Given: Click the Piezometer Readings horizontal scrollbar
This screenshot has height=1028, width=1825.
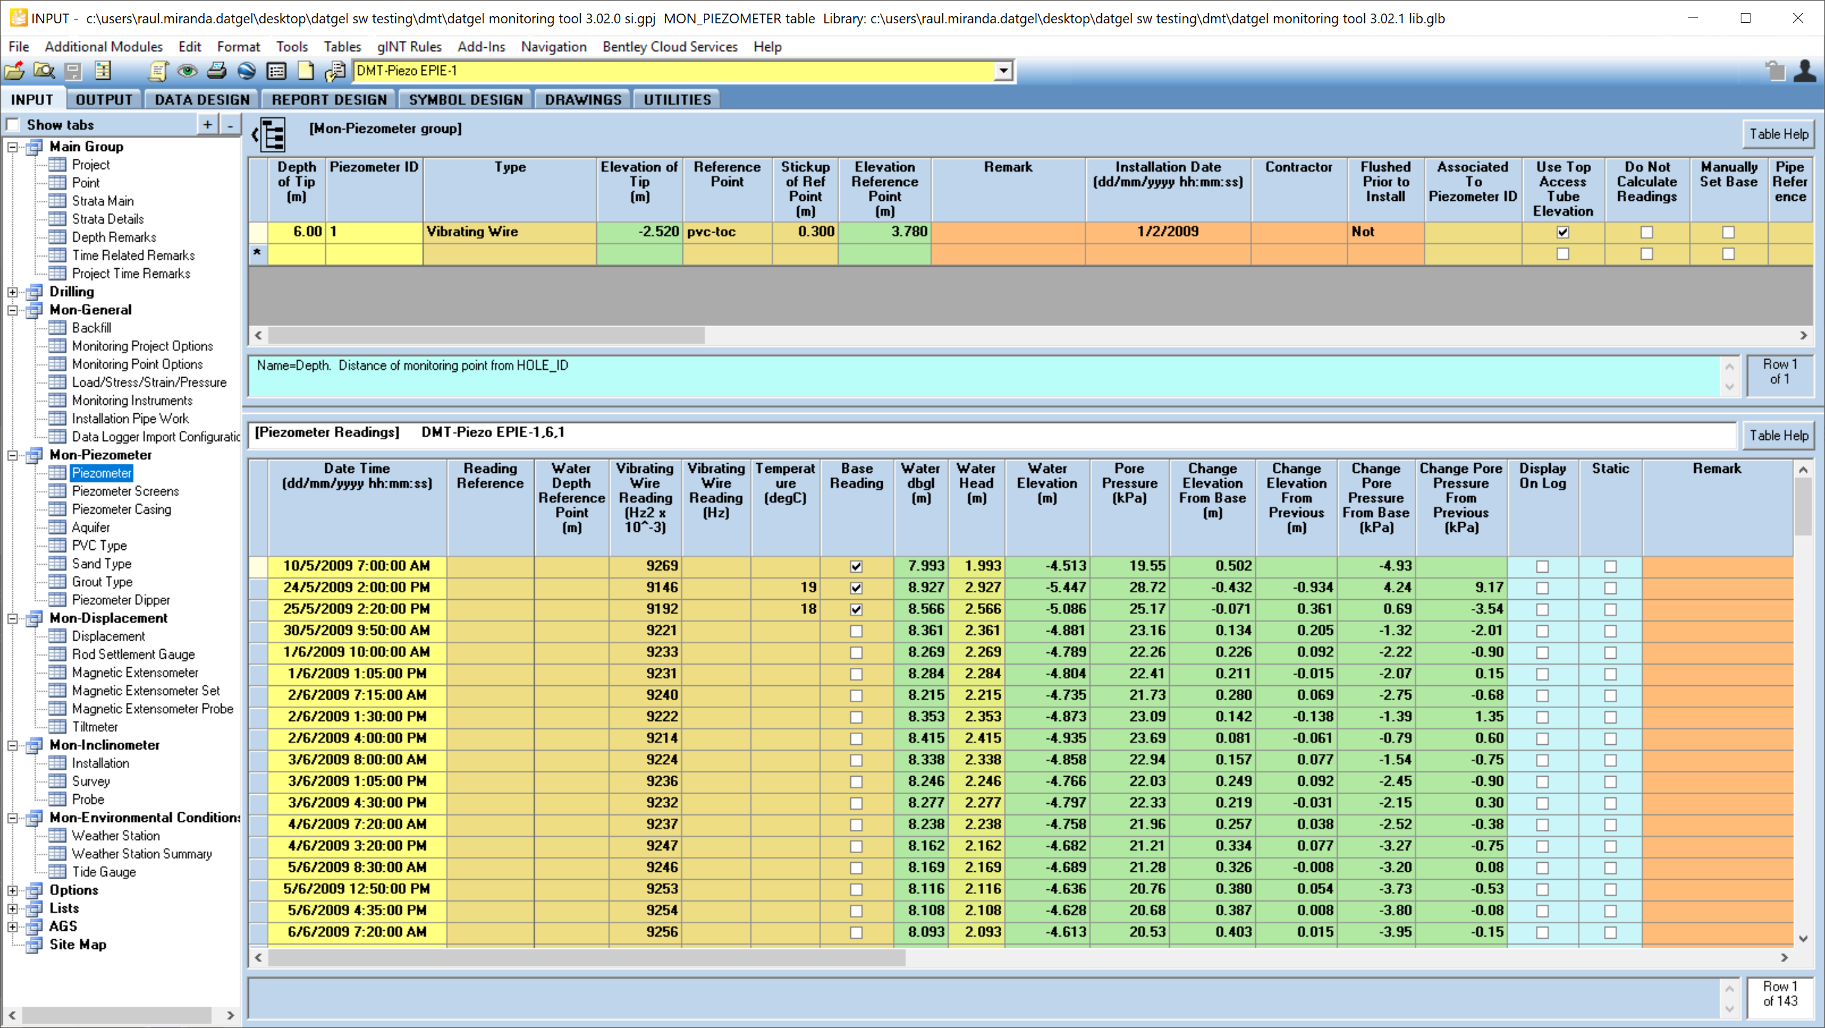Looking at the screenshot, I should tap(587, 957).
